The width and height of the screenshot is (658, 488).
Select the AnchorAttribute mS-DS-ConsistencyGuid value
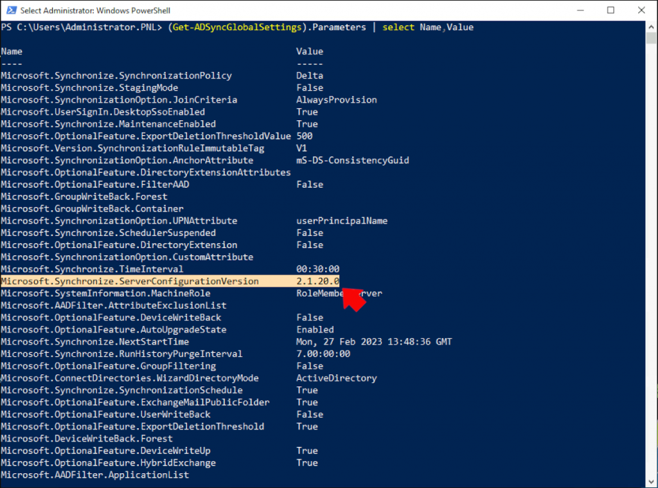click(x=353, y=160)
